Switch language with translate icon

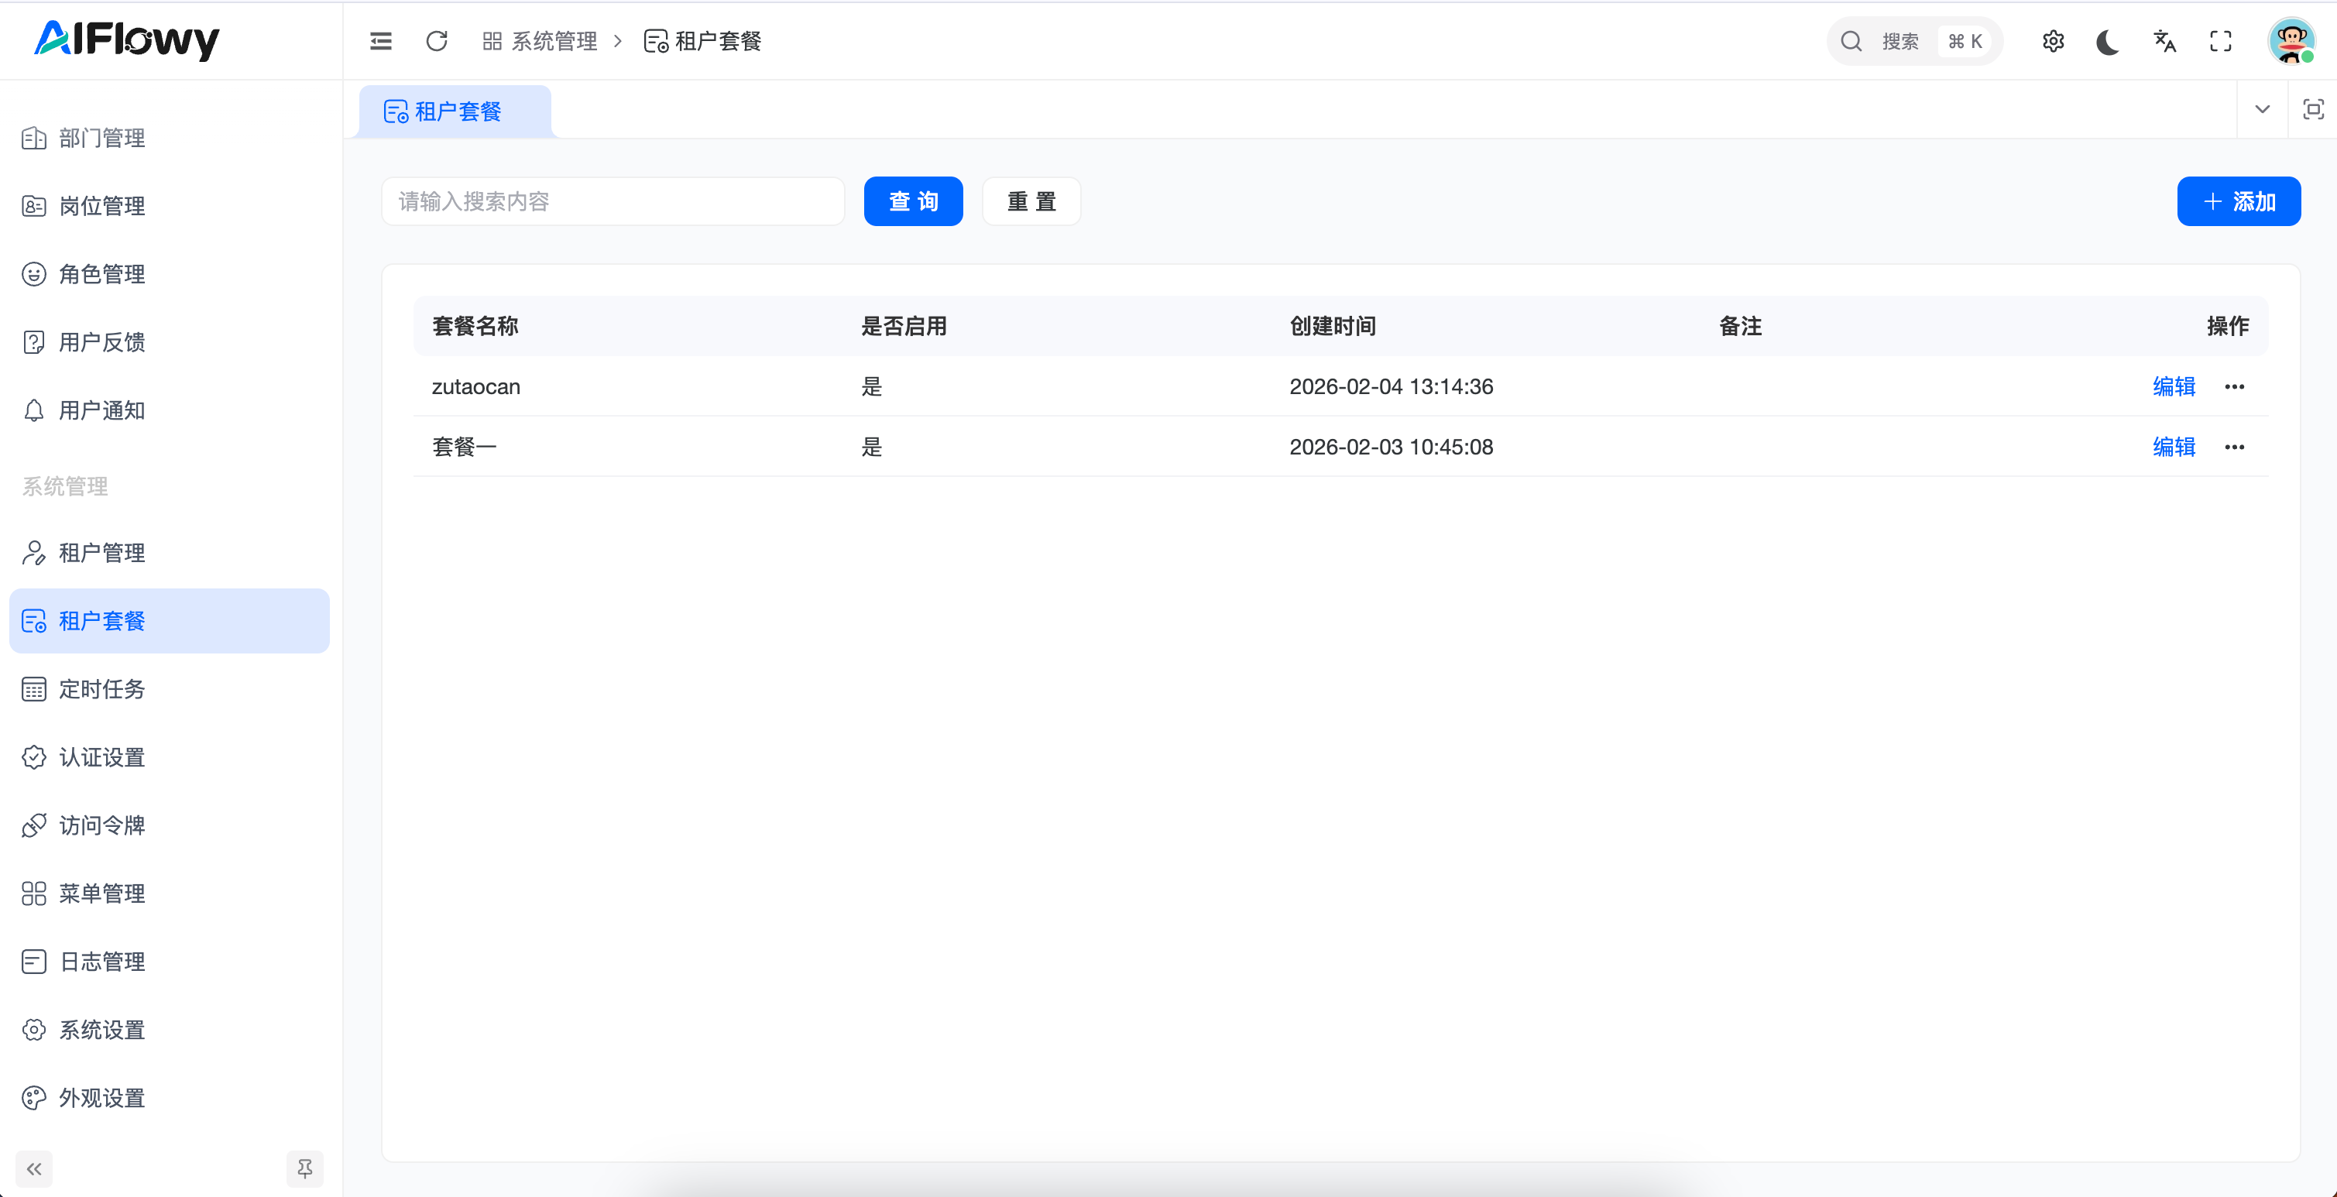(x=2164, y=41)
